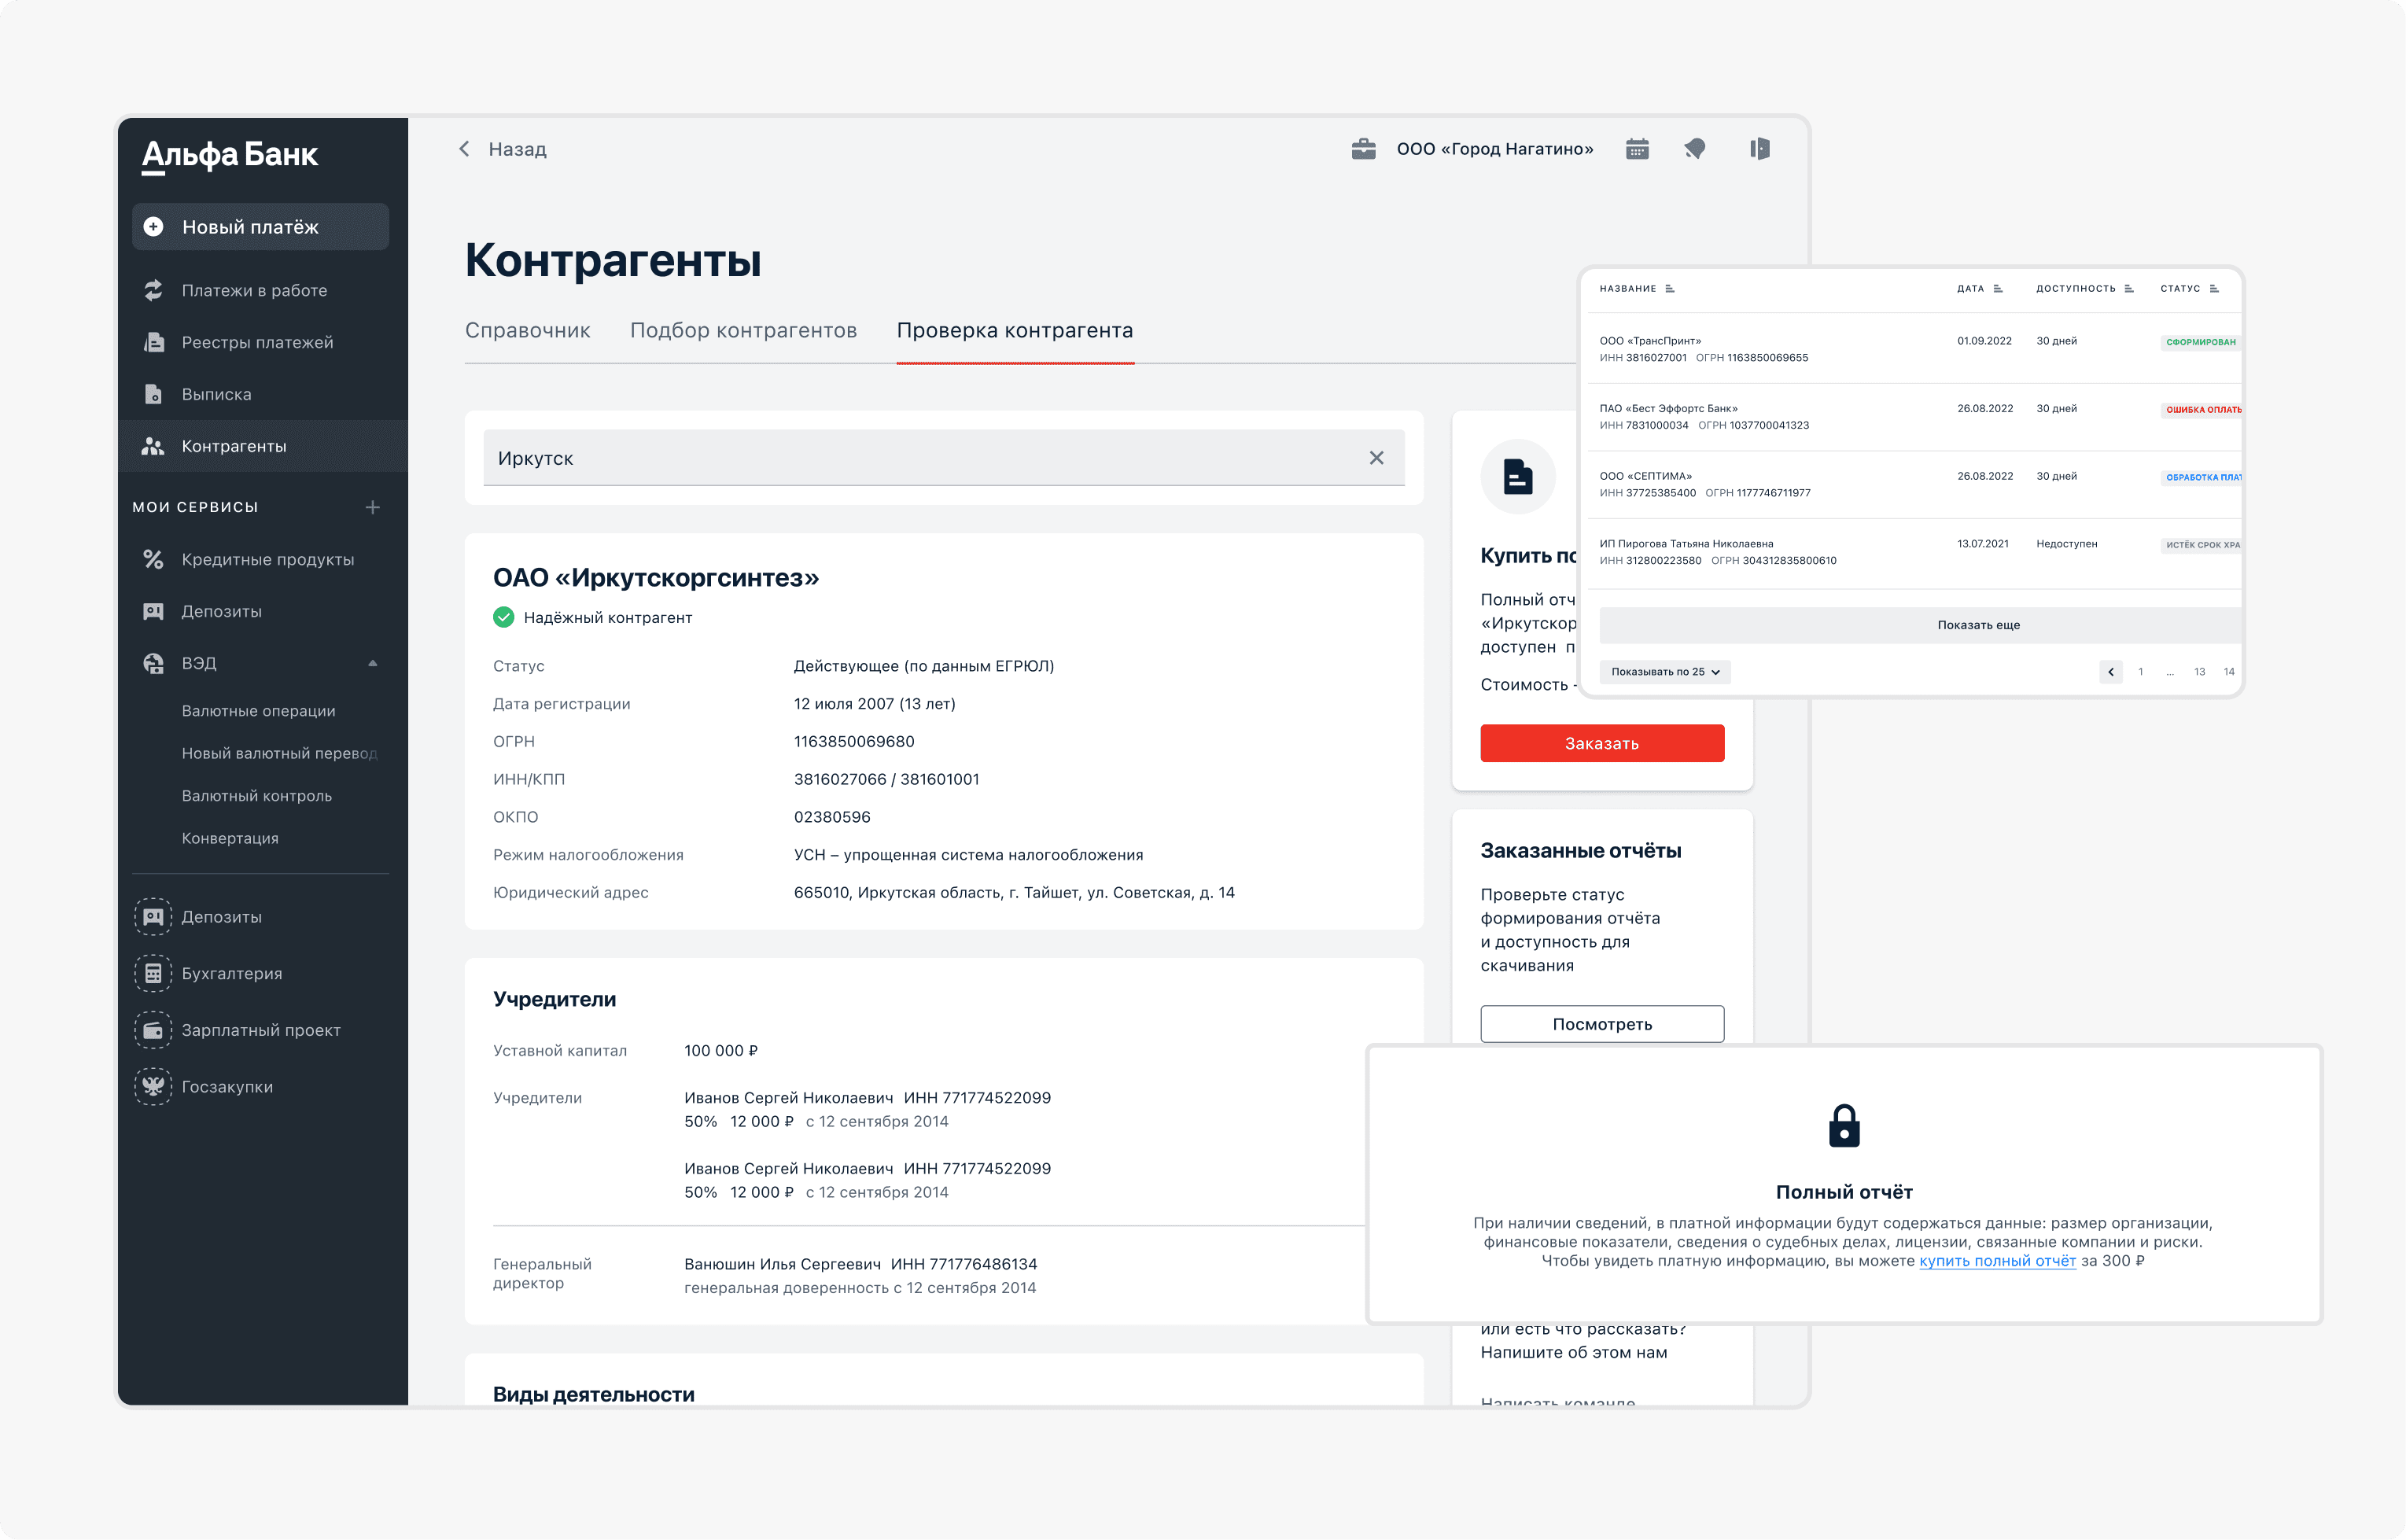Click the ВЭД globe icon
This screenshot has height=1540, width=2406.
(153, 663)
